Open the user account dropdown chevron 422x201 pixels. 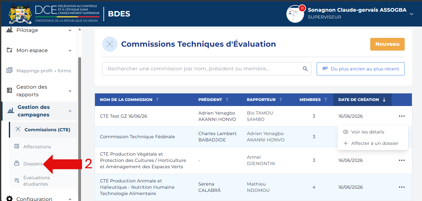pos(411,14)
